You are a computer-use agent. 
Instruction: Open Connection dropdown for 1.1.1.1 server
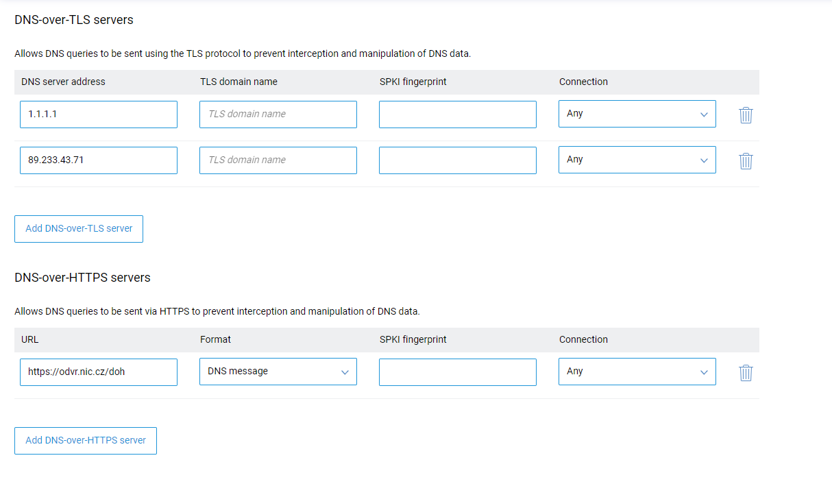point(637,114)
